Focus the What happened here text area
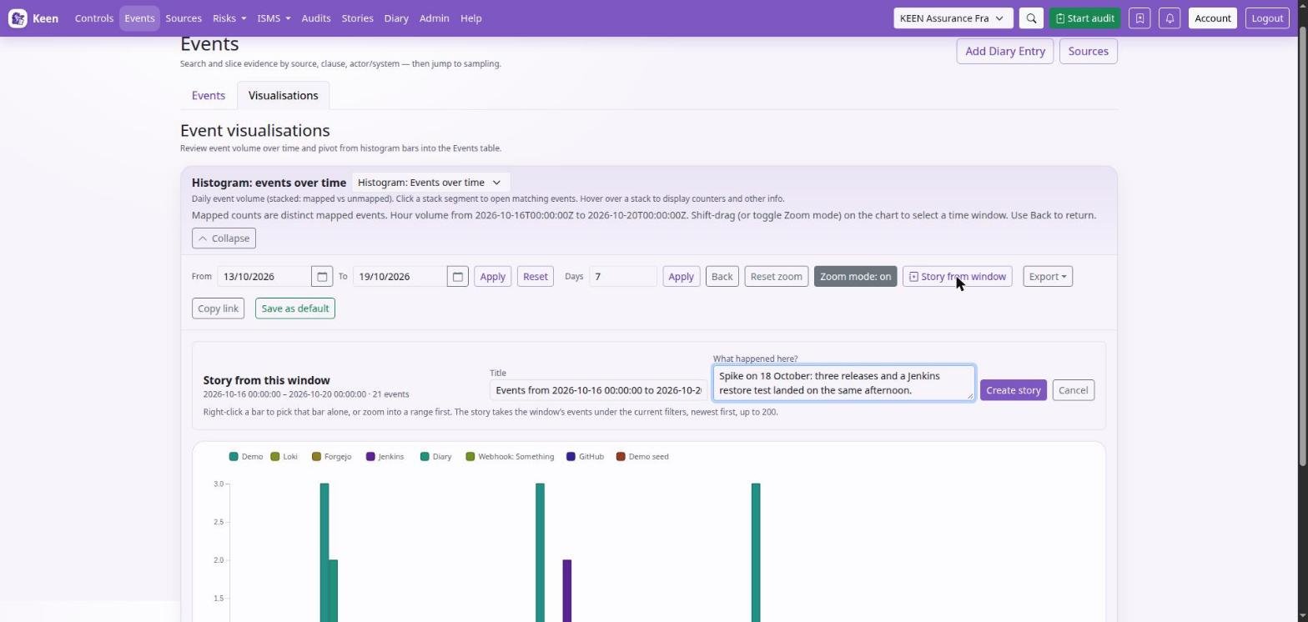 click(843, 383)
